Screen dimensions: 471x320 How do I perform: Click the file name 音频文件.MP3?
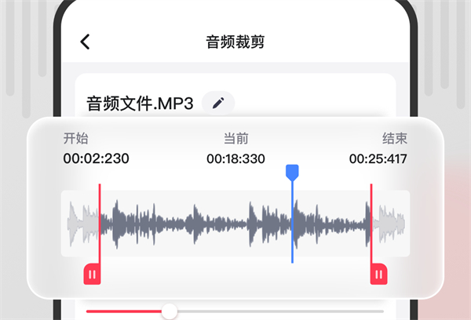(x=140, y=104)
